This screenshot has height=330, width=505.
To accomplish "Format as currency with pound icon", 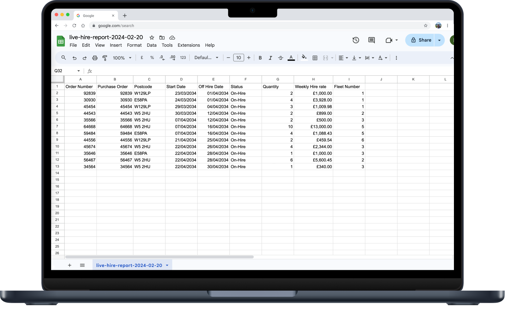I will [142, 58].
